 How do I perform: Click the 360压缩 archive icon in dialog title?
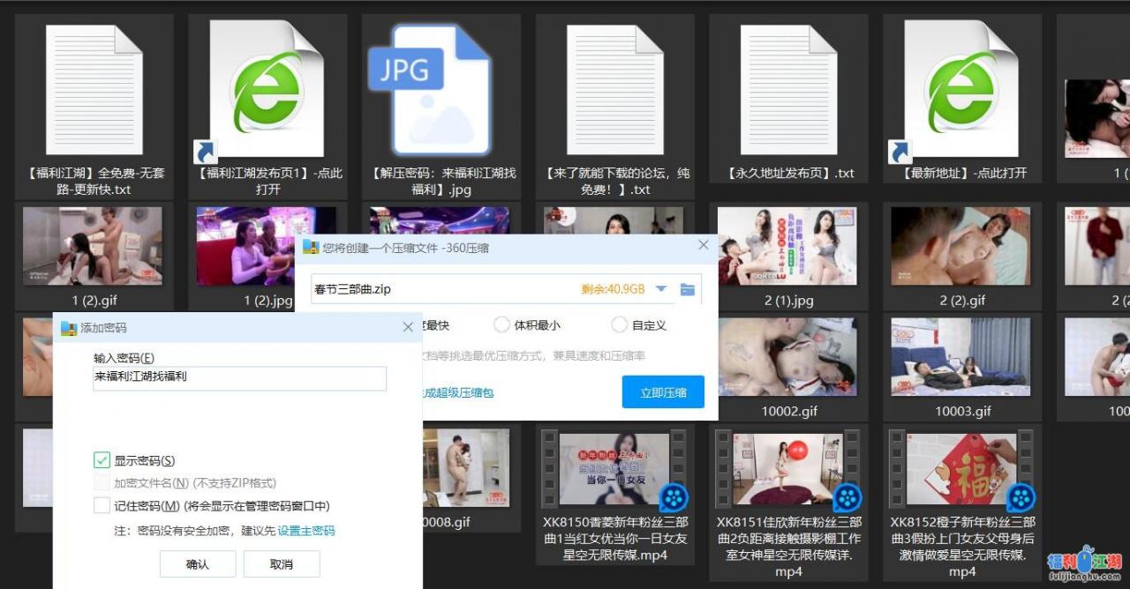point(313,248)
